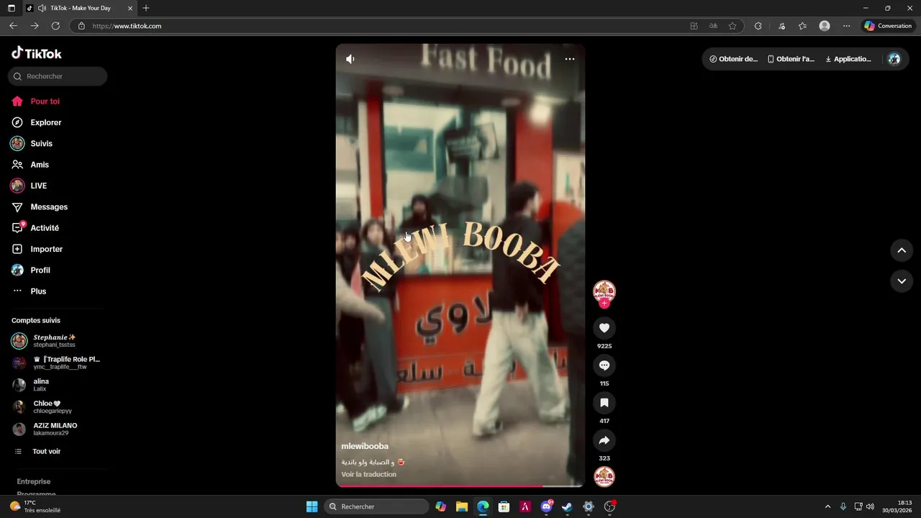Open followed account AZIZ MILANO
921x518 pixels.
click(x=56, y=429)
